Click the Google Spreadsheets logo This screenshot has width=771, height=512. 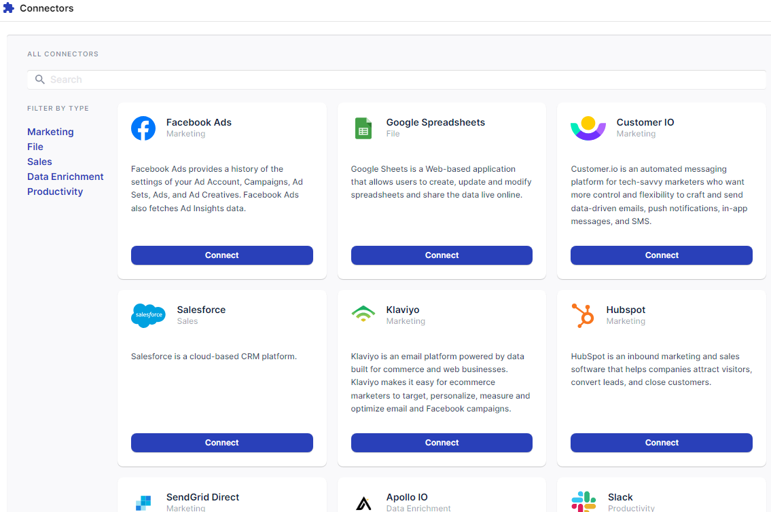363,128
